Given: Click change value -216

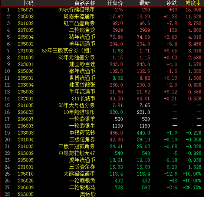Looking at the screenshot, I should (172, 187).
